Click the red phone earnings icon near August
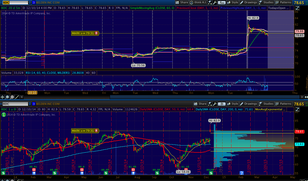The image size is (308, 181). pyautogui.click(x=133, y=170)
